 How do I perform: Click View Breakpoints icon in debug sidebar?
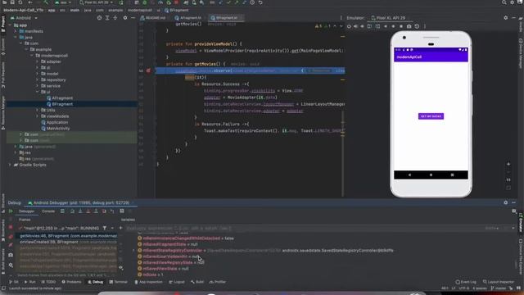coord(11,237)
